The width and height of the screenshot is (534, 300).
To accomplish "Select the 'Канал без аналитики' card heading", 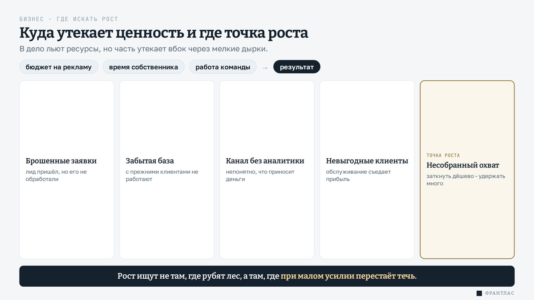I will click(265, 161).
